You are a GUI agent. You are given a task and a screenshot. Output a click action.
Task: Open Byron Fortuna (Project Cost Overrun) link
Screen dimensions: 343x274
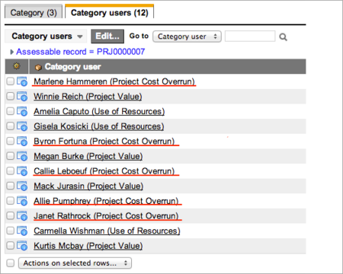pyautogui.click(x=104, y=142)
